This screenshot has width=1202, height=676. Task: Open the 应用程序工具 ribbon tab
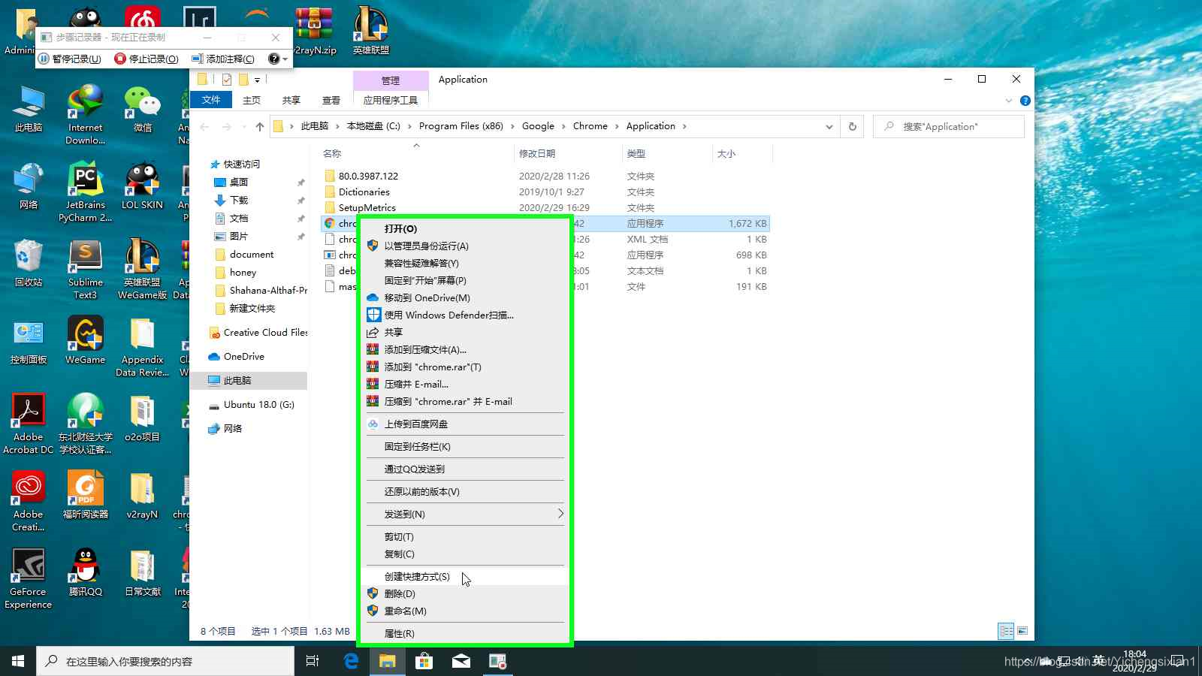[x=391, y=100]
